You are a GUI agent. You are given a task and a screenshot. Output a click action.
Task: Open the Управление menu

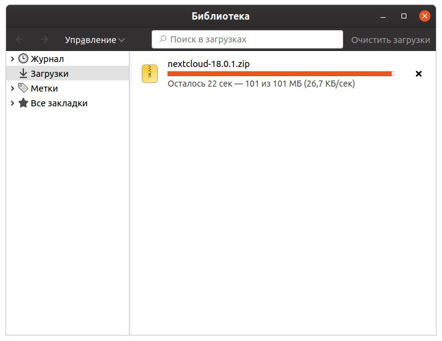coord(95,40)
